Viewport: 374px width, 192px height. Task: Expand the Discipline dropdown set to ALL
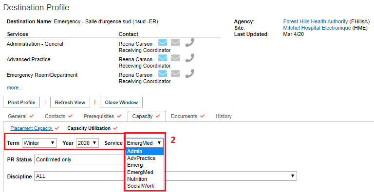click(166, 176)
